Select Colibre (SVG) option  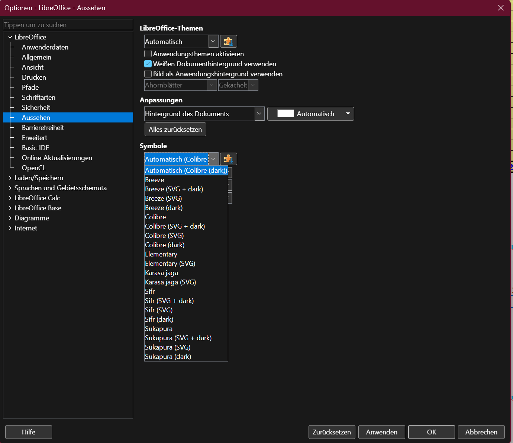coord(186,235)
